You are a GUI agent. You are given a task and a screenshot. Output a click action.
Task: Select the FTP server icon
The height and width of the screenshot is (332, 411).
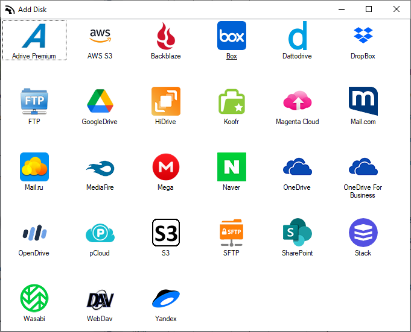[34, 101]
